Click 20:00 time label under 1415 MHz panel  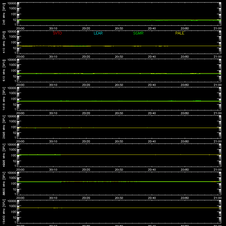coord(20,113)
